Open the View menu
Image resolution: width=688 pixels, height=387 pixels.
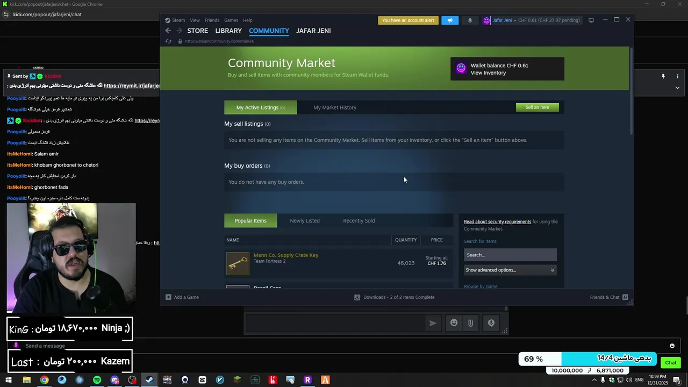[x=195, y=20]
